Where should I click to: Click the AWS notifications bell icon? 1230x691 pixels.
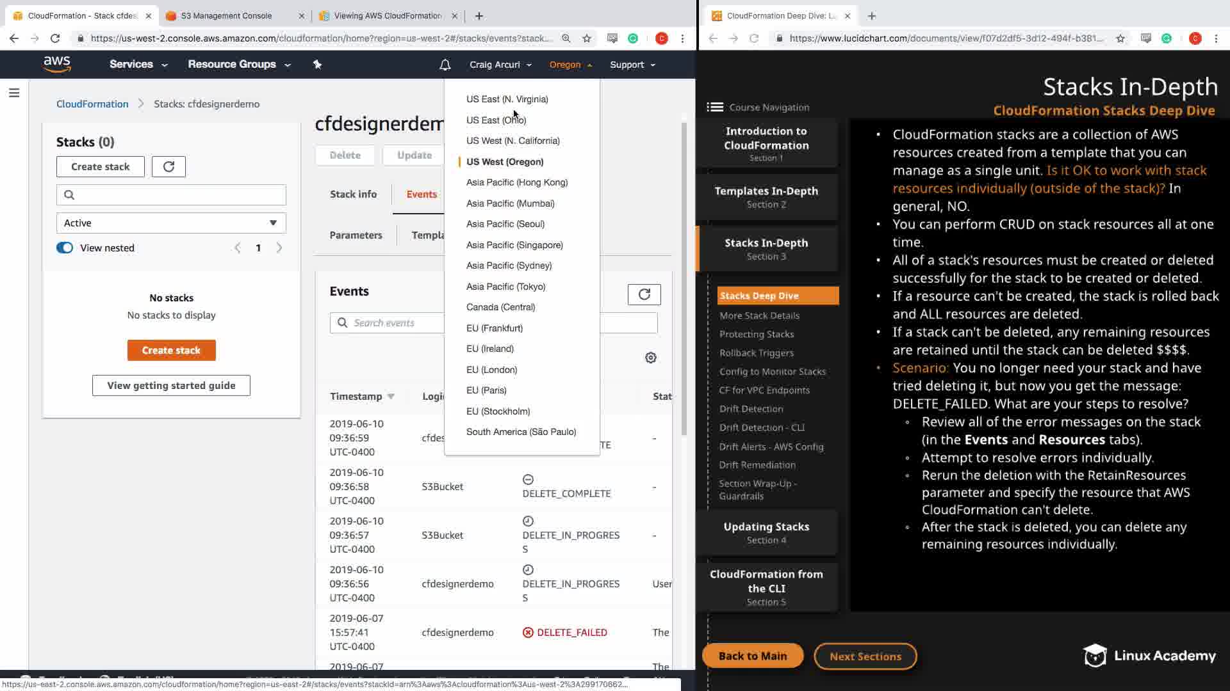point(445,65)
